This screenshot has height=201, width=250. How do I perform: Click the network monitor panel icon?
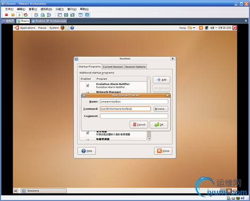206,28
